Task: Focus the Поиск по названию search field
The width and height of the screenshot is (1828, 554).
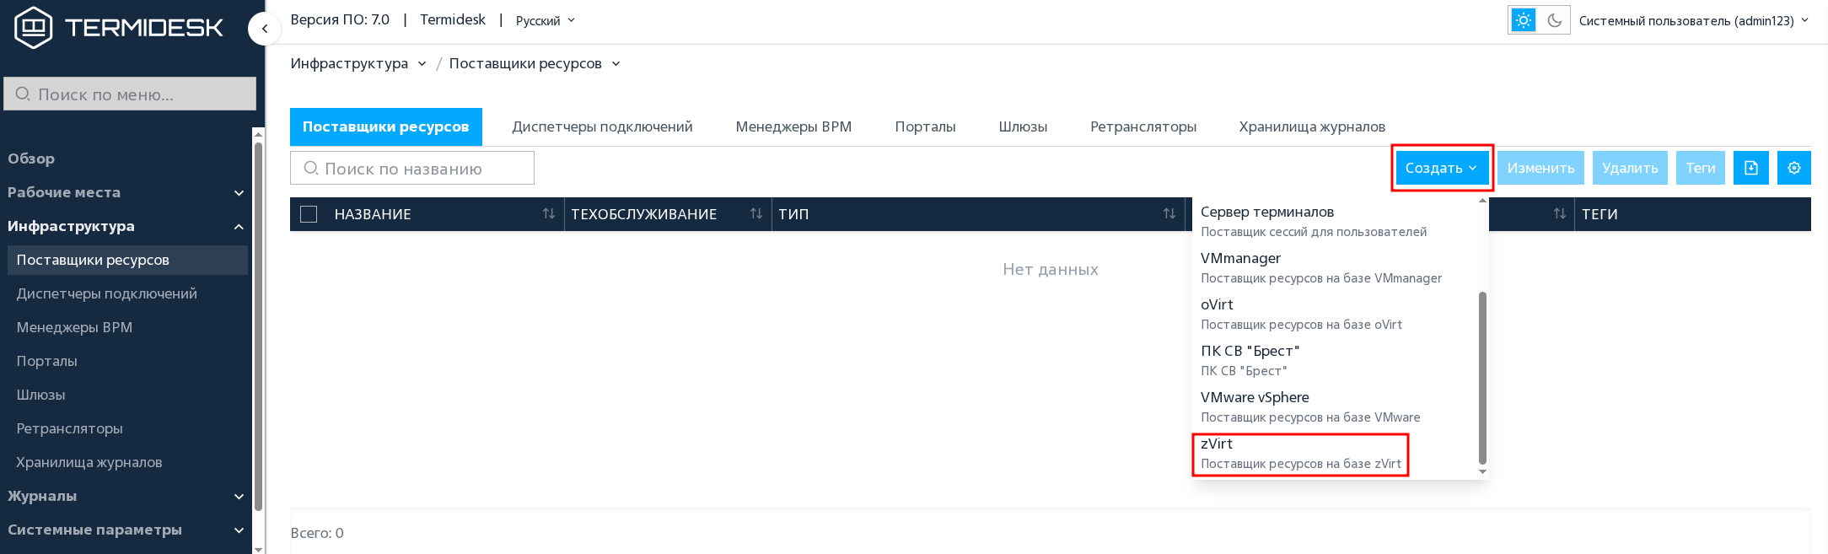Action: click(412, 168)
